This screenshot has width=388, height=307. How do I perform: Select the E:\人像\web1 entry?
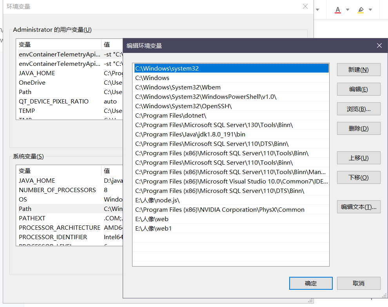231,228
